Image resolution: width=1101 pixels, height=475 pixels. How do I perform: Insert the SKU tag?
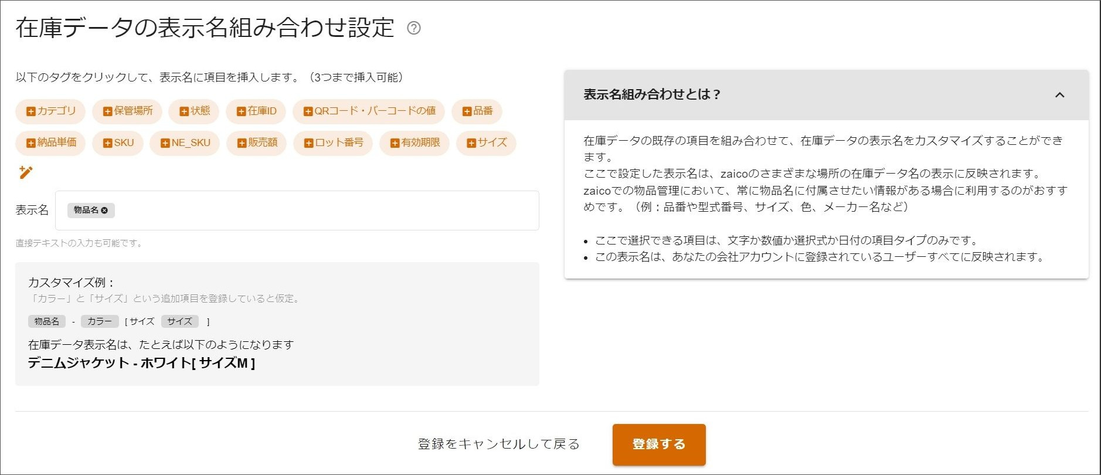(x=118, y=142)
